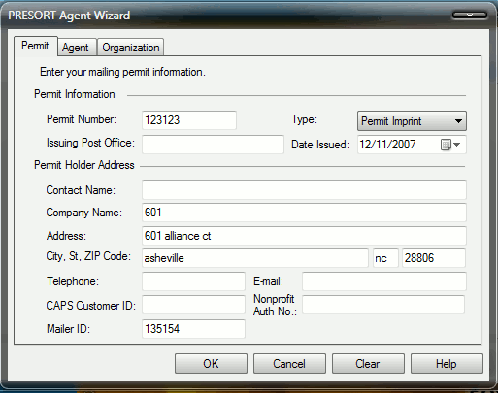Screen dimensions: 498x393
Task: Click the Clear button
Action: click(368, 364)
